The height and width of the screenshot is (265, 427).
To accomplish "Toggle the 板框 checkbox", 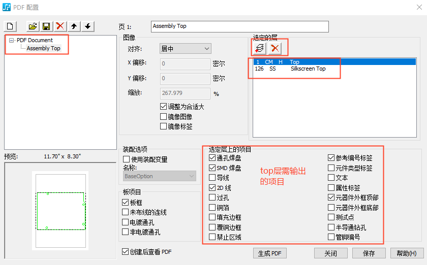I will (125, 203).
